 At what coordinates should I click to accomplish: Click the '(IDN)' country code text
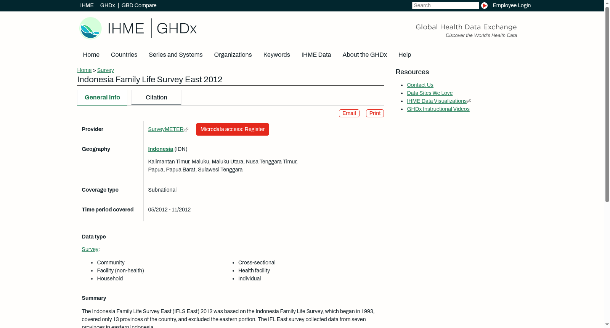(x=181, y=149)
